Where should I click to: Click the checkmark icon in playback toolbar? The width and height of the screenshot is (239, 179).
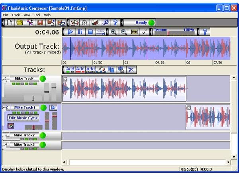point(144,32)
